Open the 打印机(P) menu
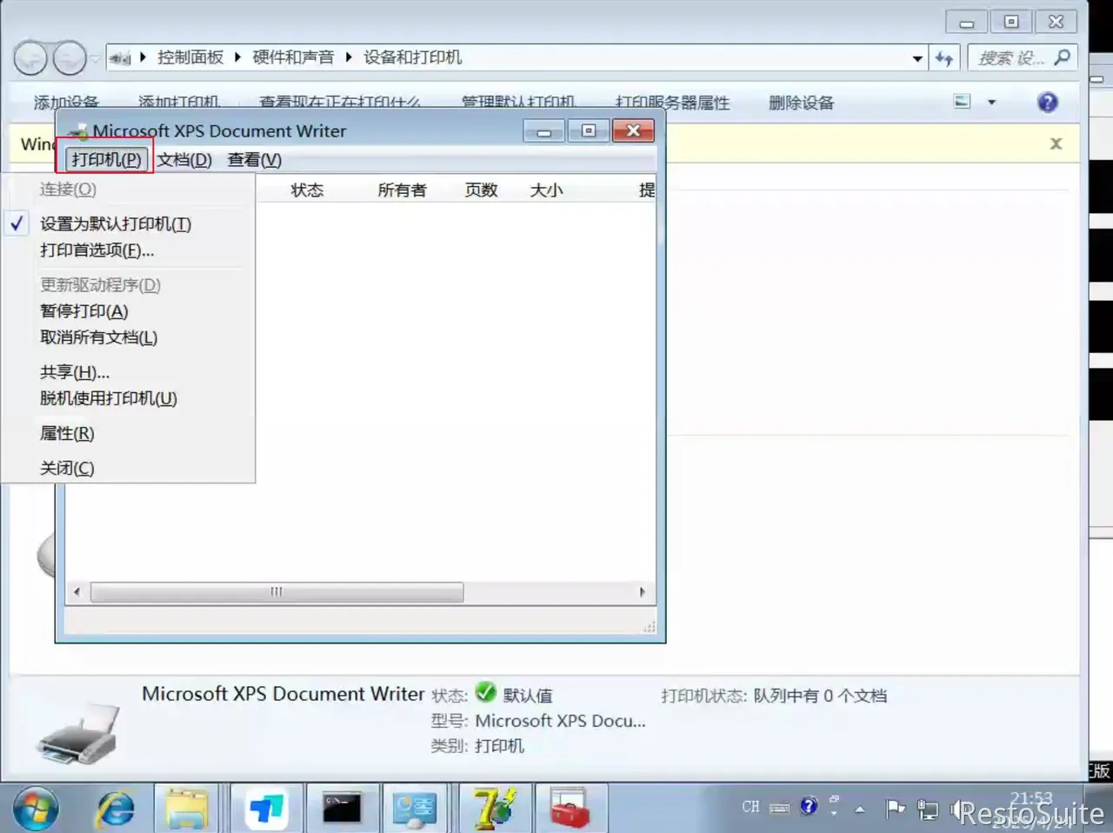This screenshot has height=833, width=1113. tap(106, 159)
